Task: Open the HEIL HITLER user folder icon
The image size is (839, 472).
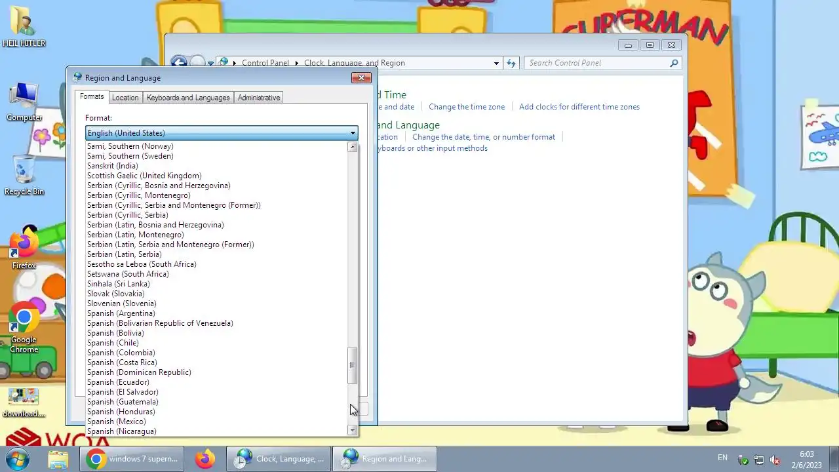Action: click(24, 28)
